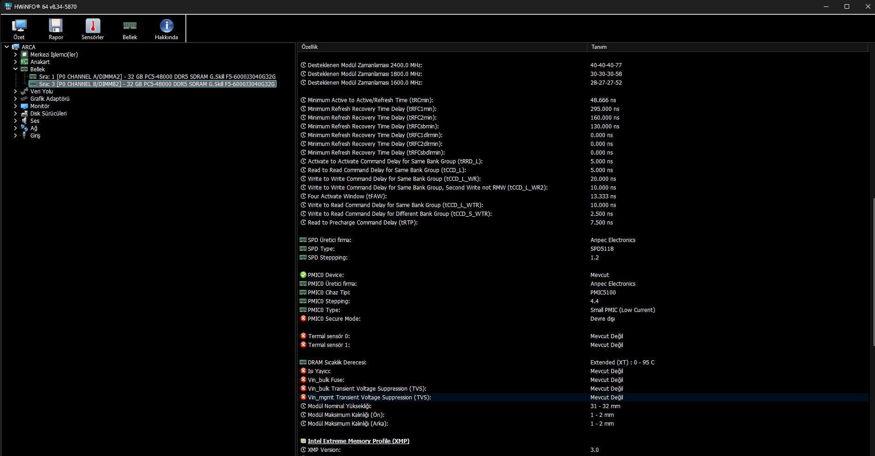Screen dimensions: 875x456
Task: Maximize or restore the HWiNFO window
Action: point(847,6)
